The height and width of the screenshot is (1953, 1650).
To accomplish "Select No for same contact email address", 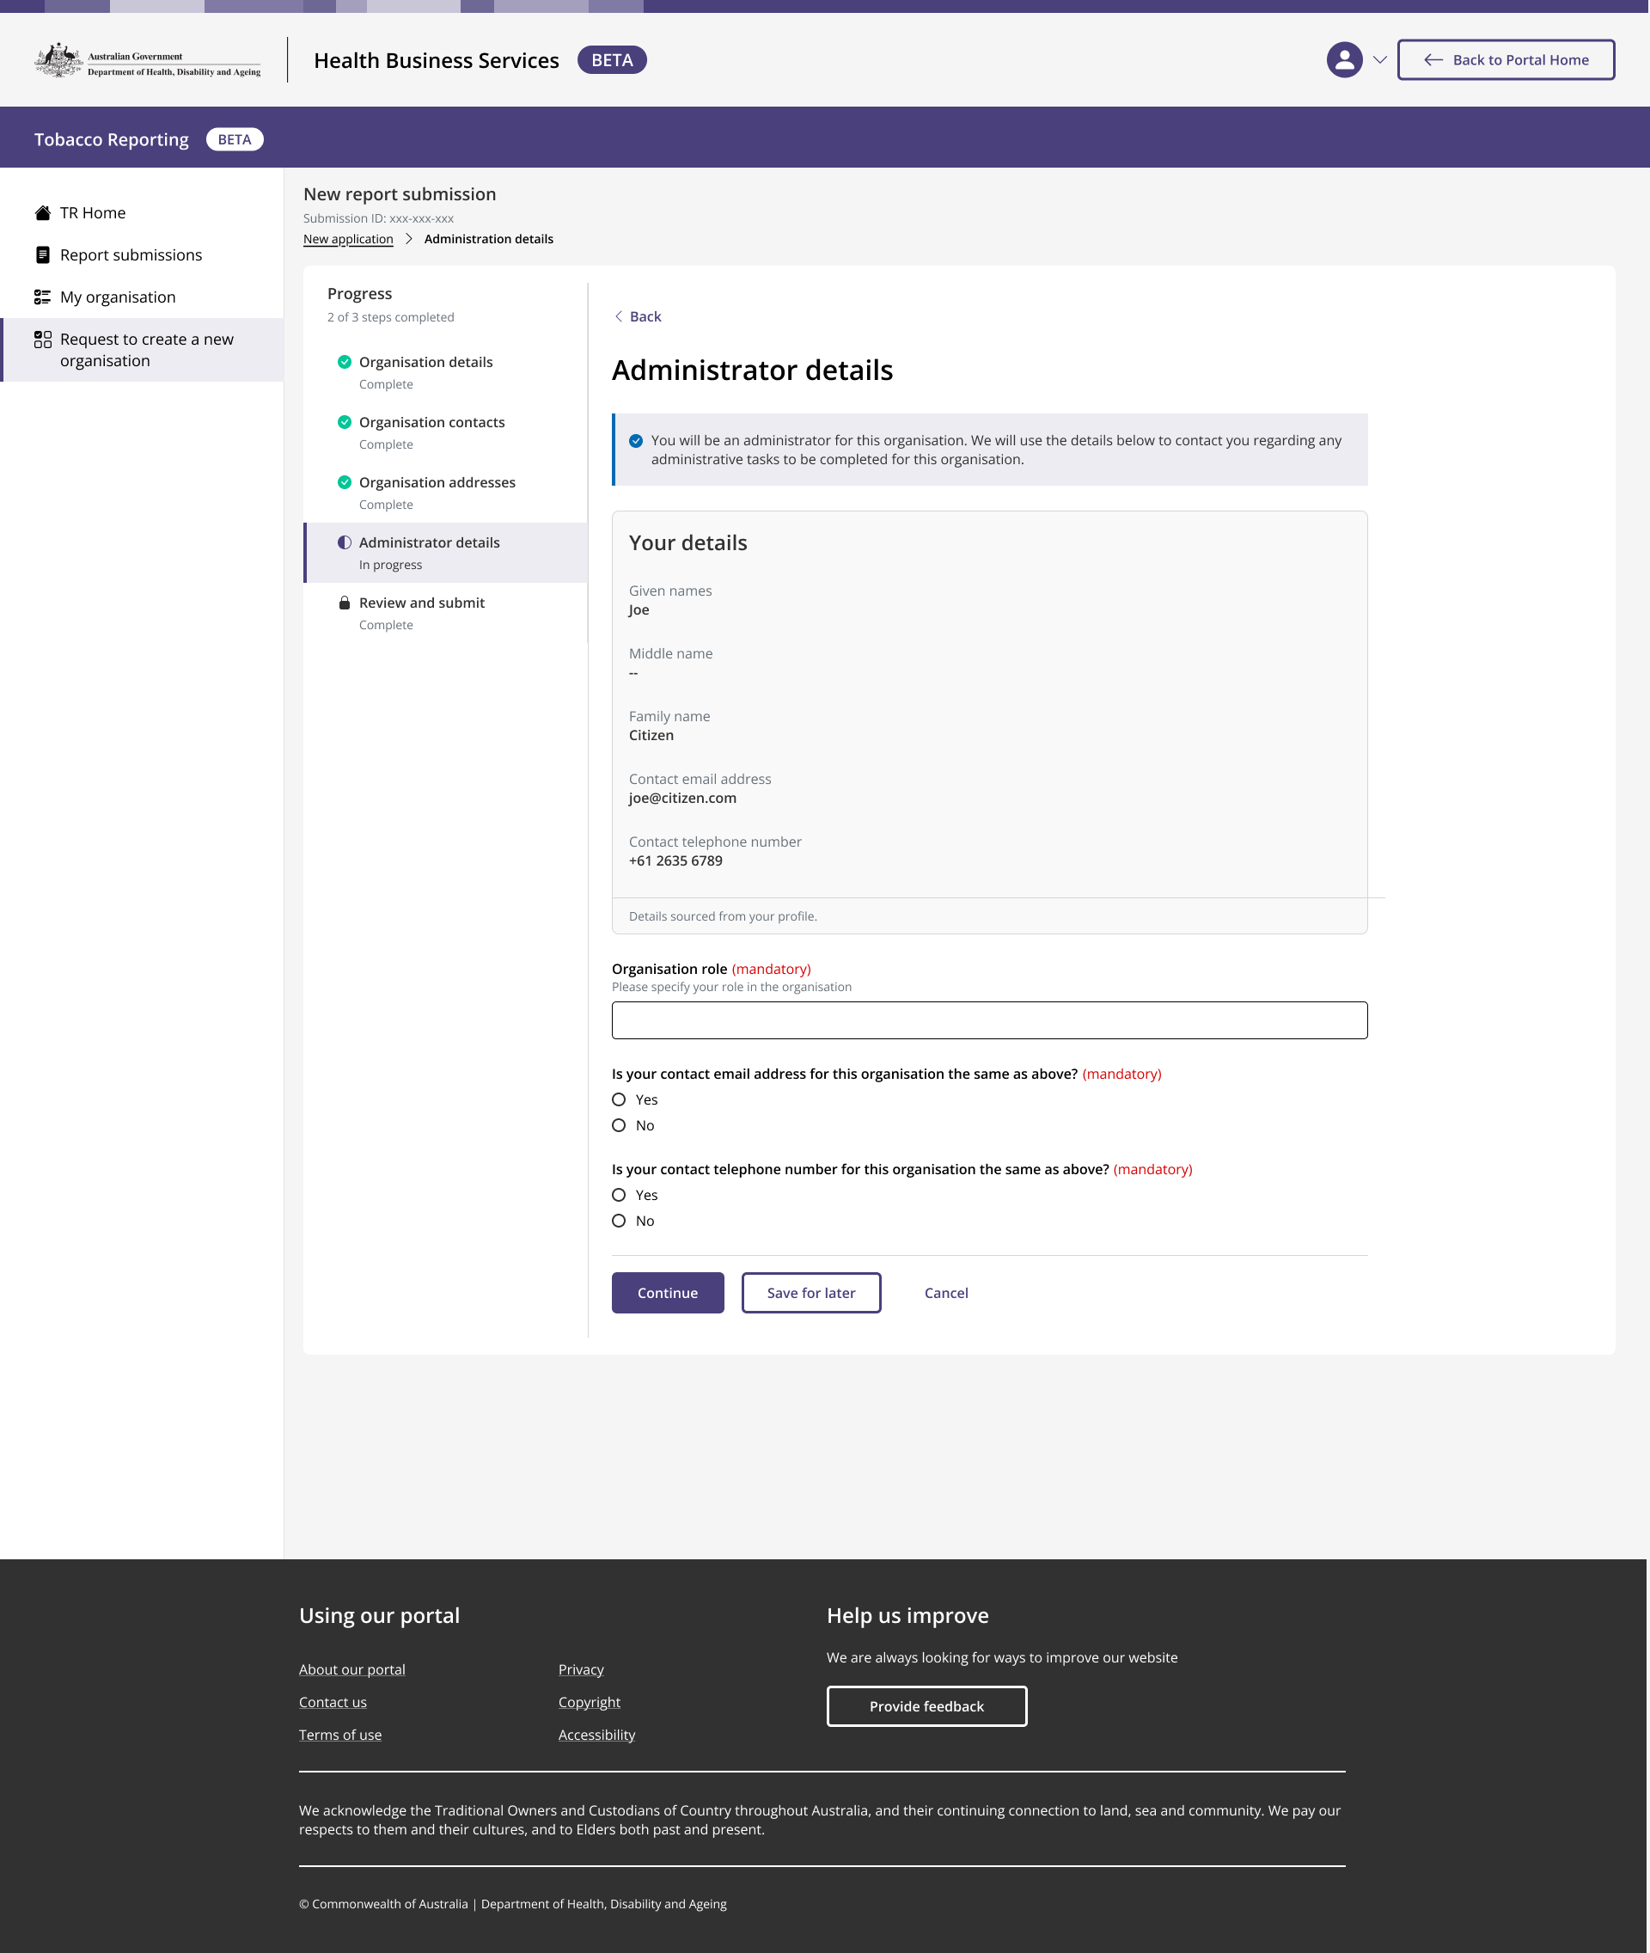I will [x=618, y=1126].
